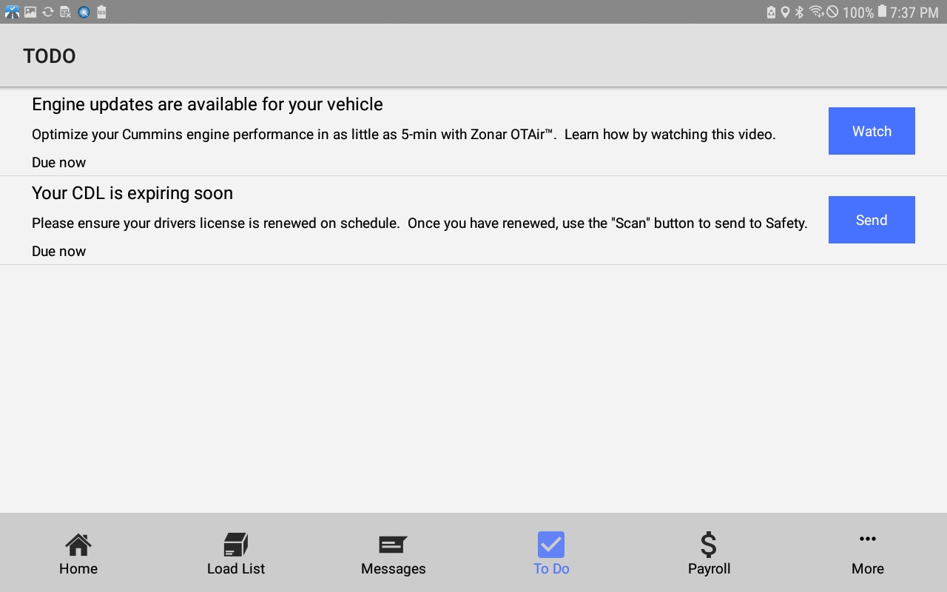Tap the Bluetooth status bar icon
947x592 pixels.
[799, 12]
